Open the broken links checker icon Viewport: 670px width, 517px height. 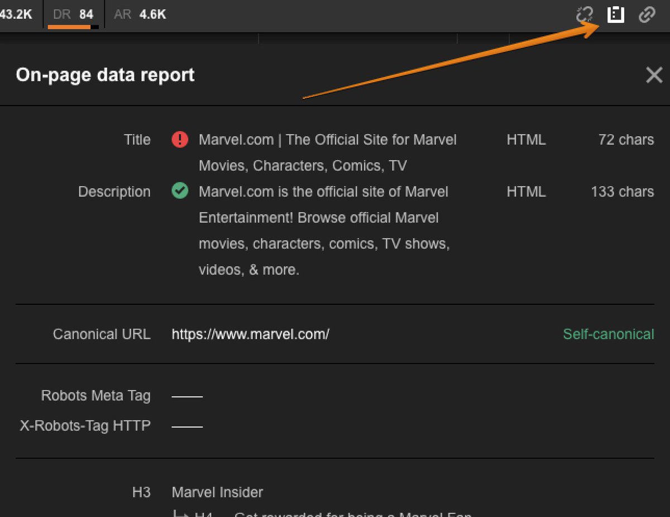[x=584, y=15]
